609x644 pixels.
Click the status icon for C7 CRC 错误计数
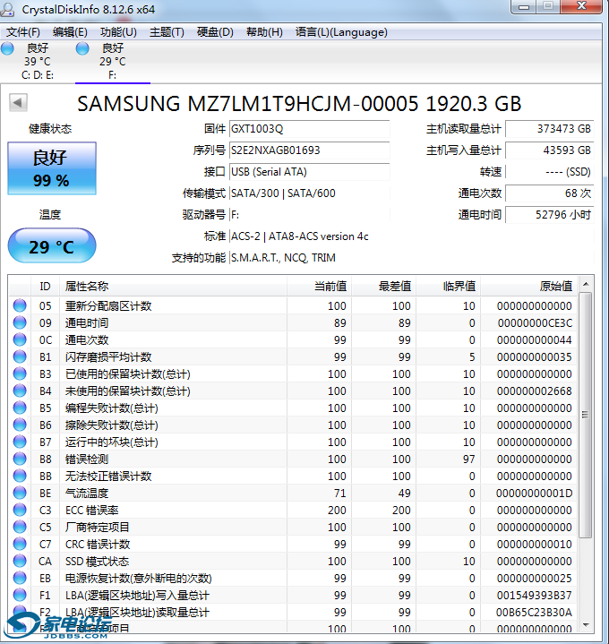[20, 544]
